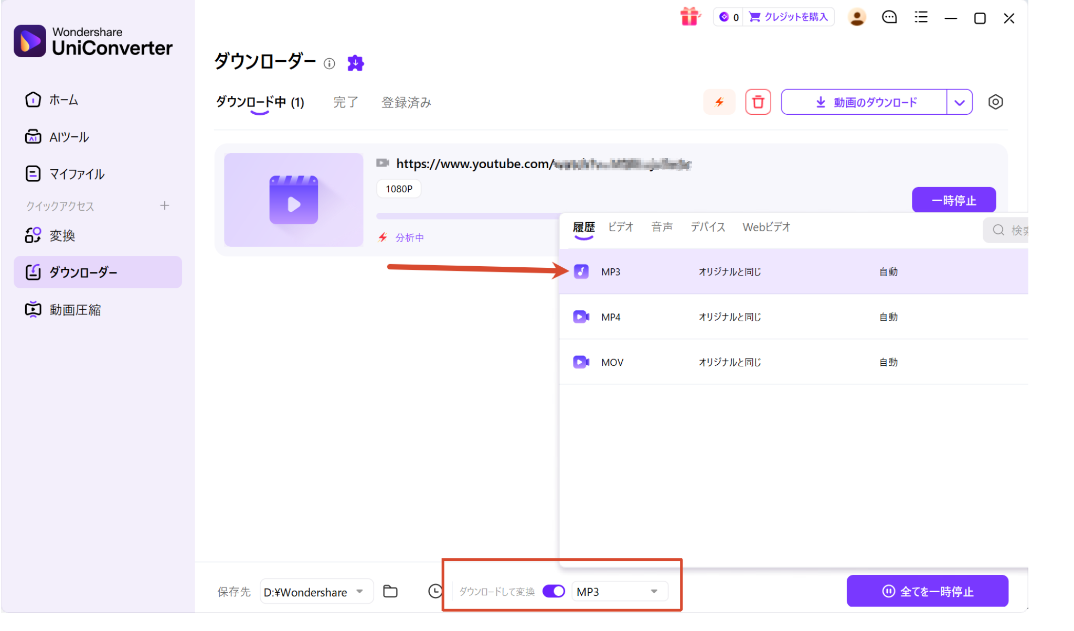Click the クレジットを購入 button

click(x=789, y=17)
